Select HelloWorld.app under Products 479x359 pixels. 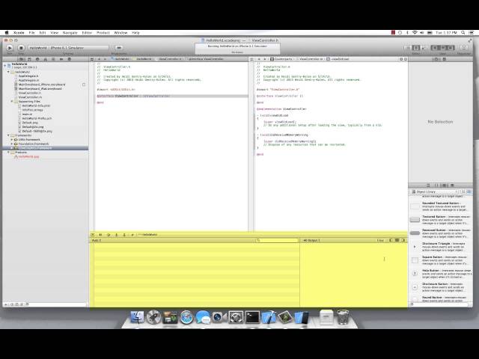coord(28,156)
